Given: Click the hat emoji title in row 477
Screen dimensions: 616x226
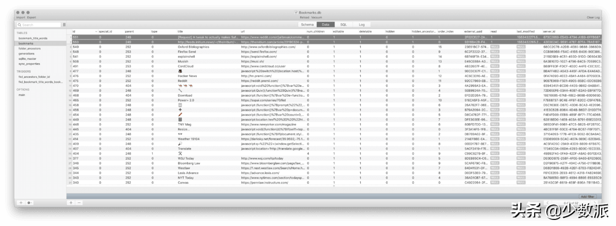Looking at the screenshot, I should (180, 71).
